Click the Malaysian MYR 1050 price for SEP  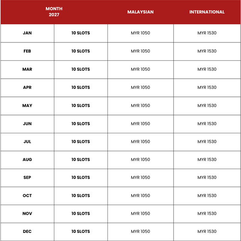pos(141,178)
